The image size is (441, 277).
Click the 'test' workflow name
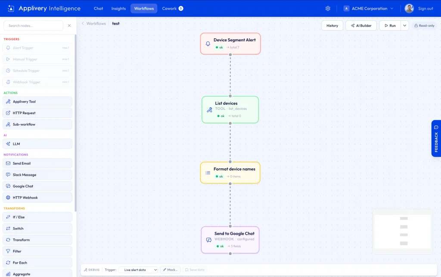[x=115, y=24]
